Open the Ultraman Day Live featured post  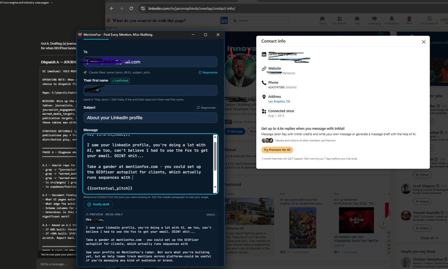click(356, 220)
